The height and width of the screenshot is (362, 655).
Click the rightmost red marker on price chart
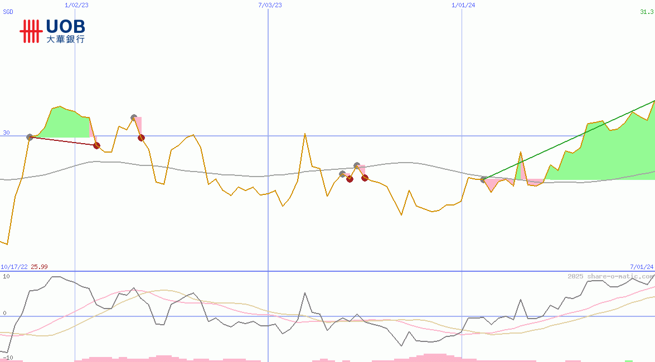[x=365, y=178]
